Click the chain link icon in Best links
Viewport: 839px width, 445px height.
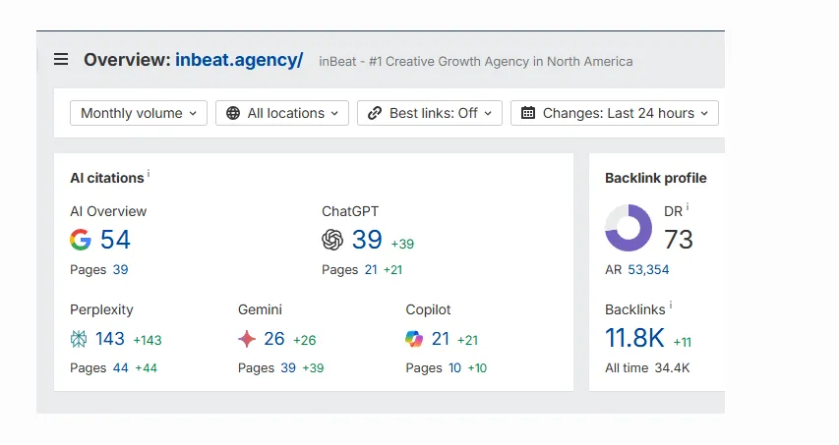pos(375,113)
